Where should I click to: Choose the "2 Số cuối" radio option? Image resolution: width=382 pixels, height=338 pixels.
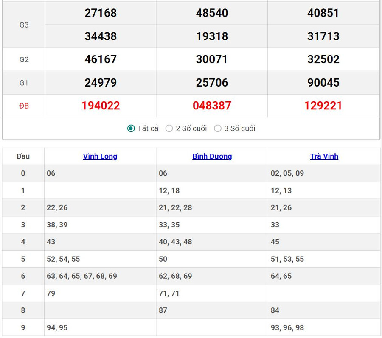click(x=169, y=128)
